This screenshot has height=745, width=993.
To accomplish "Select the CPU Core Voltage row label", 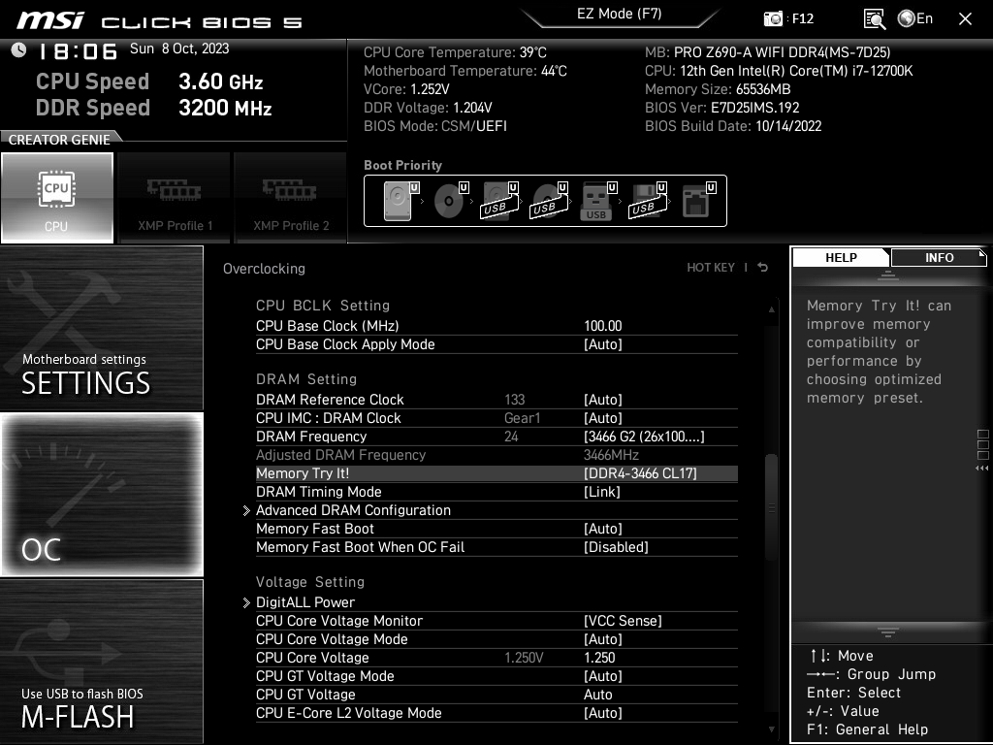I will click(x=312, y=657).
